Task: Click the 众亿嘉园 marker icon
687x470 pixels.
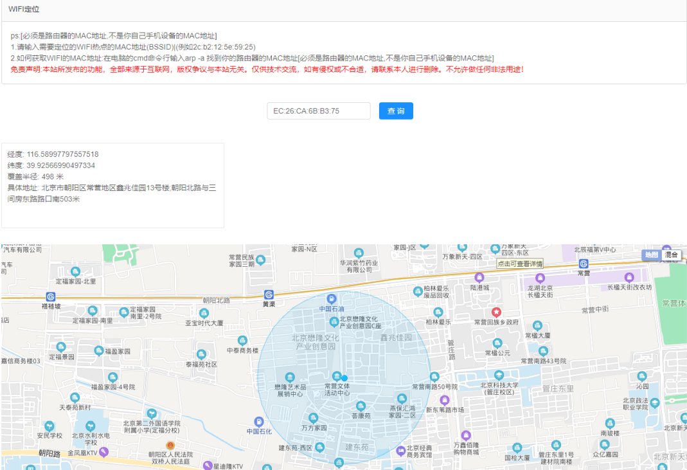Action: (605, 444)
